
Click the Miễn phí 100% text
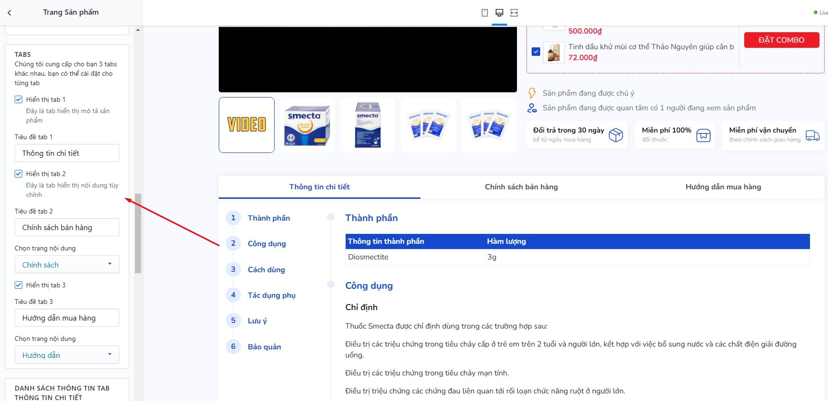click(x=667, y=130)
